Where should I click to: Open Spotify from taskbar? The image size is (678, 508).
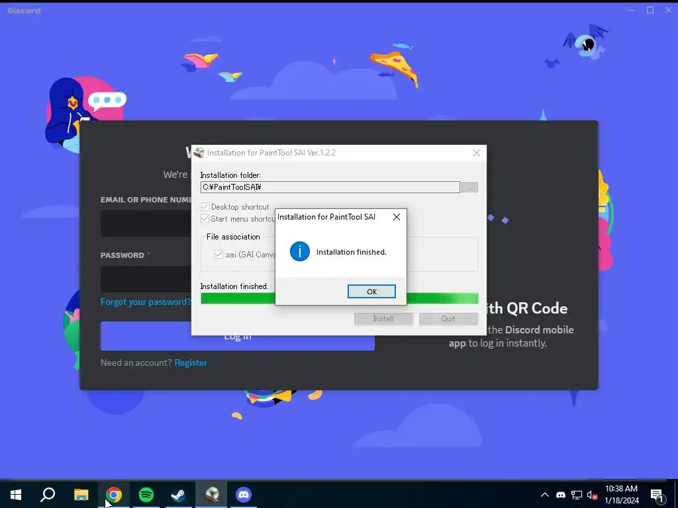tap(146, 495)
